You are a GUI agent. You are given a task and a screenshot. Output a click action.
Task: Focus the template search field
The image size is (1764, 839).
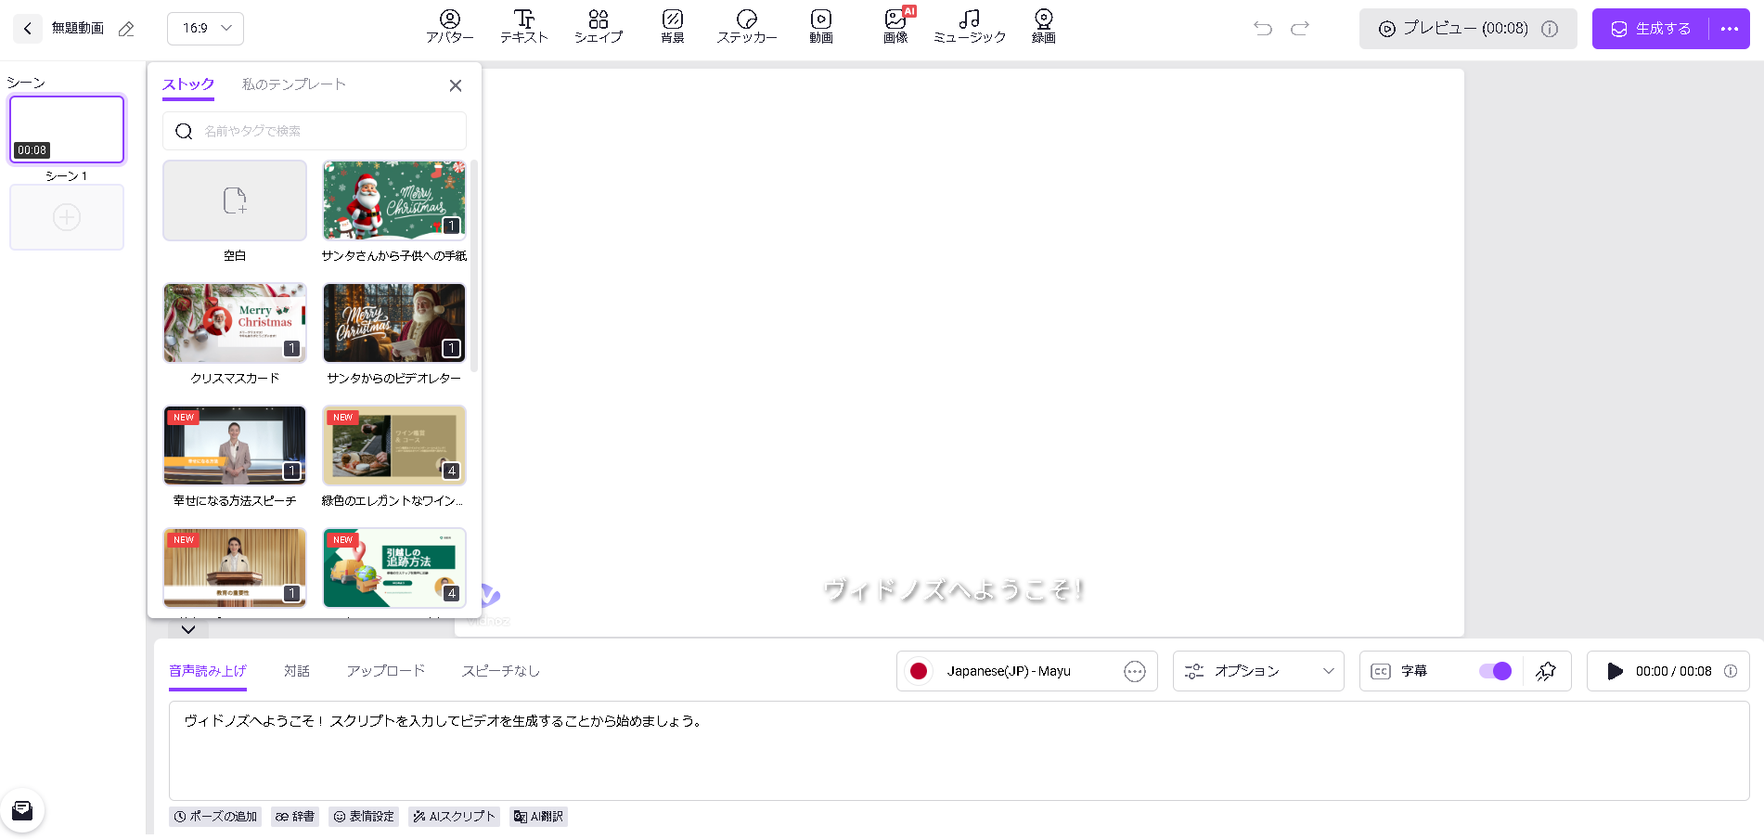(315, 132)
